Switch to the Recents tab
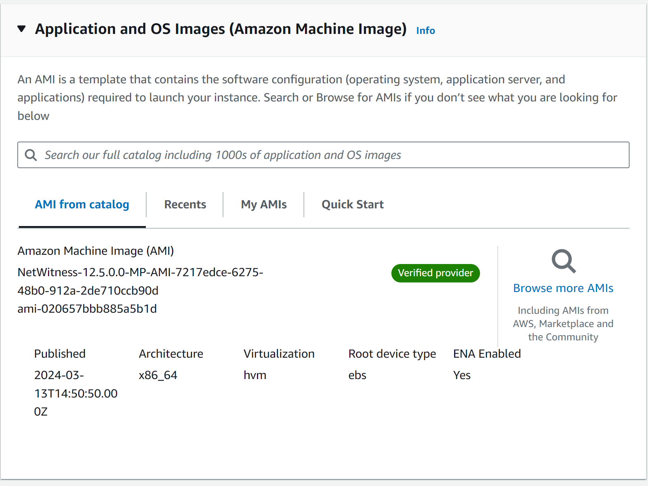 [x=185, y=204]
